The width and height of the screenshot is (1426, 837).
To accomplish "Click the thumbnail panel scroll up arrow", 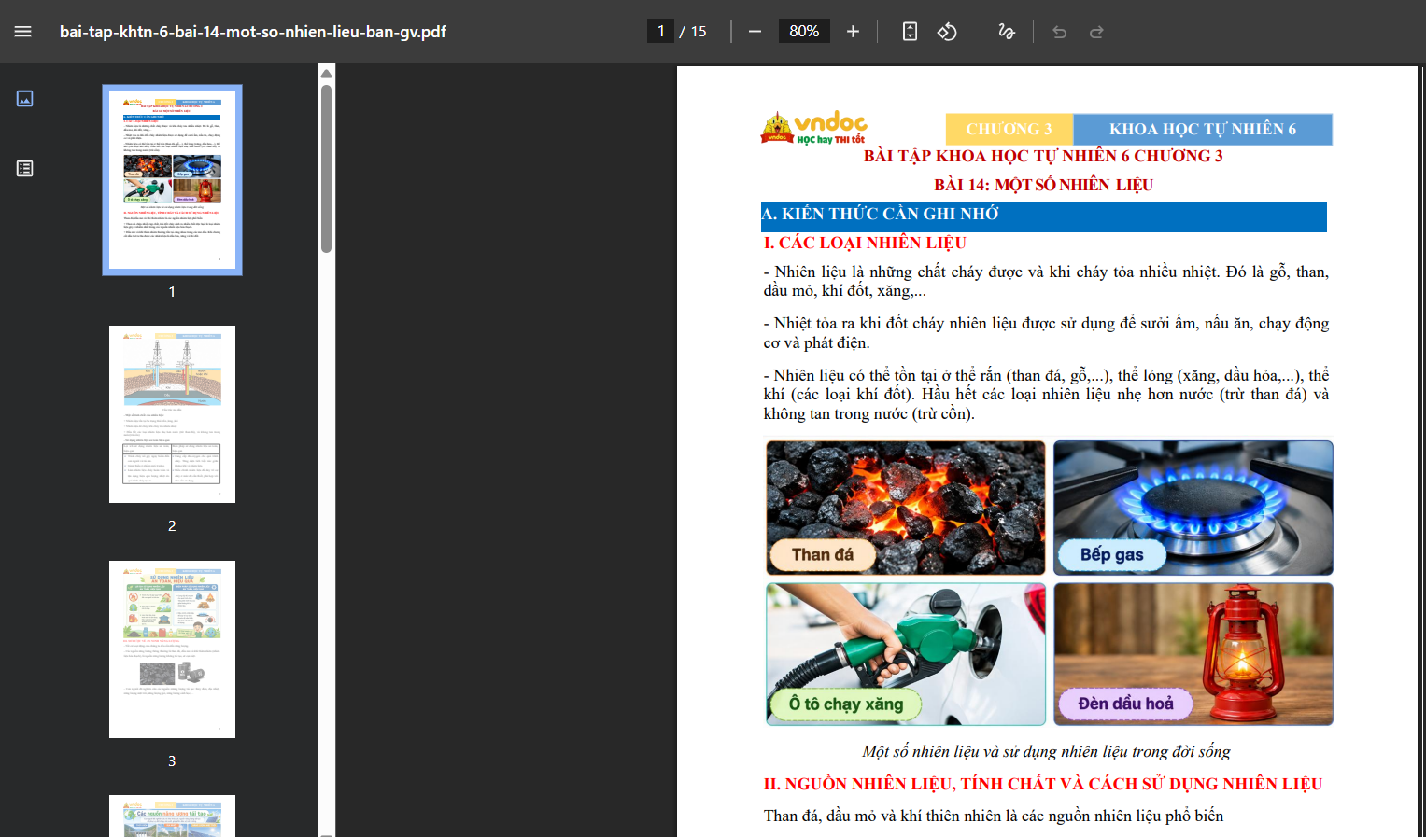I will point(326,74).
